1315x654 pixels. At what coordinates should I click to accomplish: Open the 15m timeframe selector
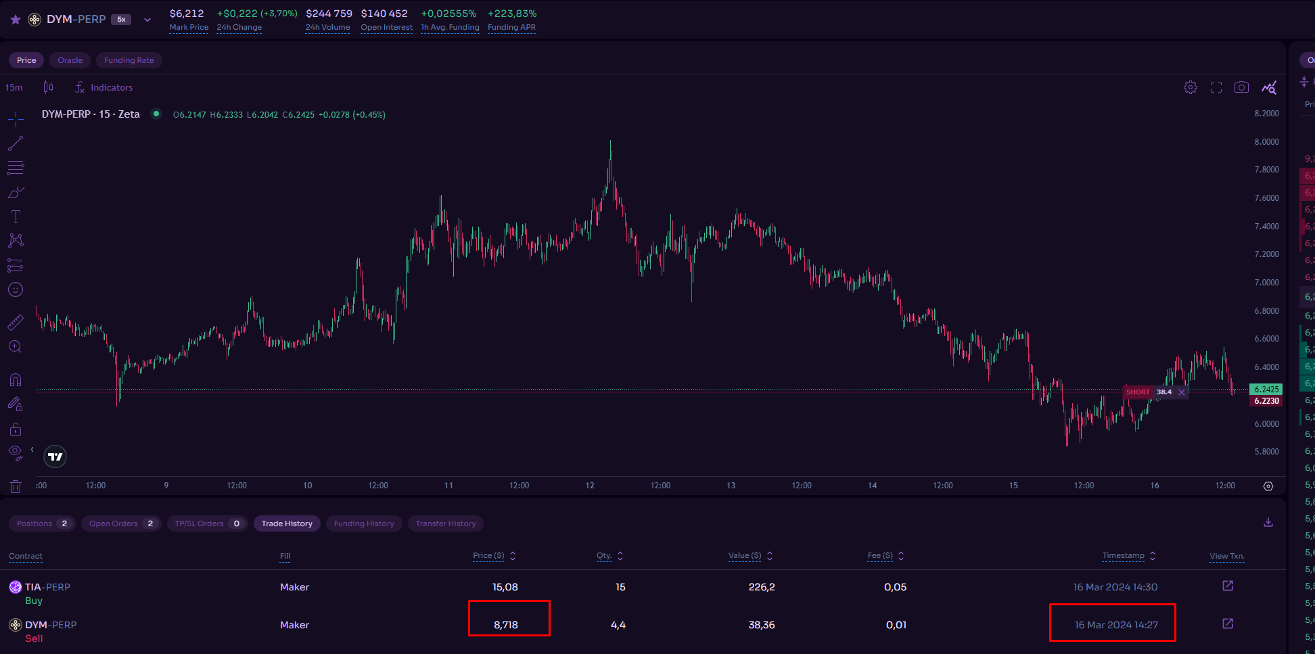[x=14, y=87]
